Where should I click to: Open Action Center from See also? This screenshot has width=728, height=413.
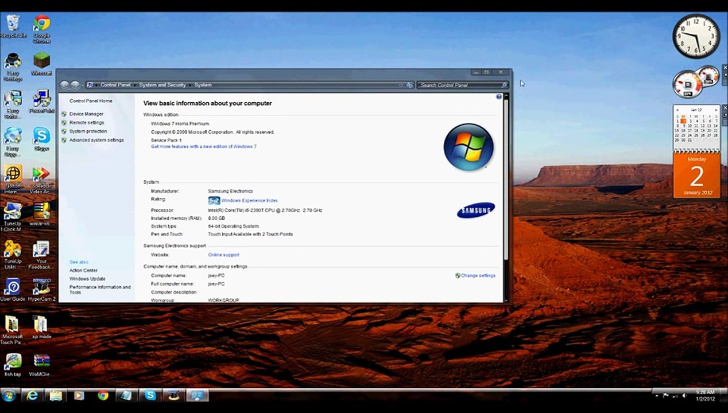coord(83,270)
